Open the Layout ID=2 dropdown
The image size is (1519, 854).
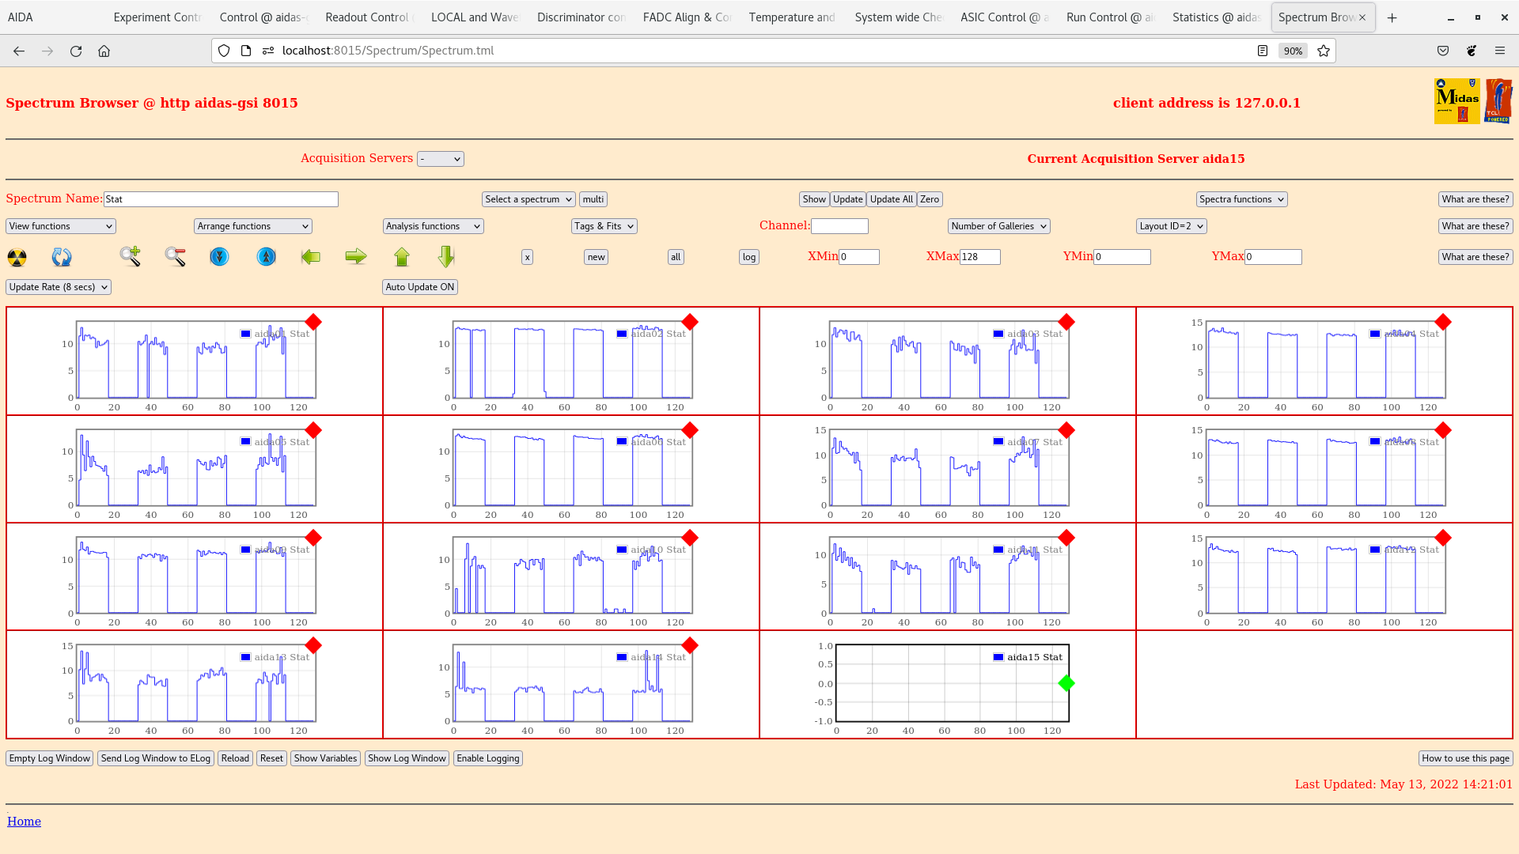point(1172,226)
